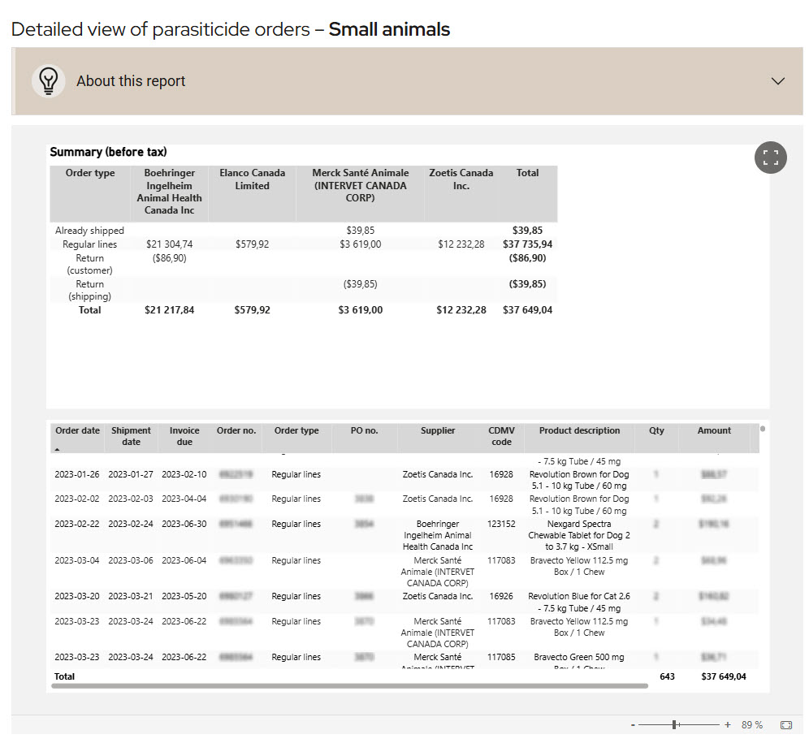Sort table by Shipment date column
This screenshot has width=809, height=743.
coord(131,436)
